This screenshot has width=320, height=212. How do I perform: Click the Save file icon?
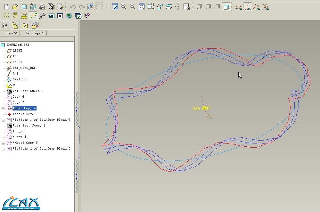tap(24, 7)
